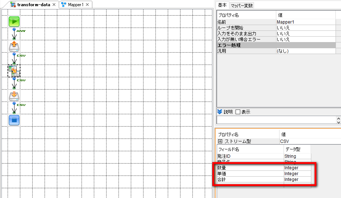Image resolution: width=341 pixels, height=198 pixels.
Task: Click the ループを開始 value いいえ
Action: (x=306, y=28)
